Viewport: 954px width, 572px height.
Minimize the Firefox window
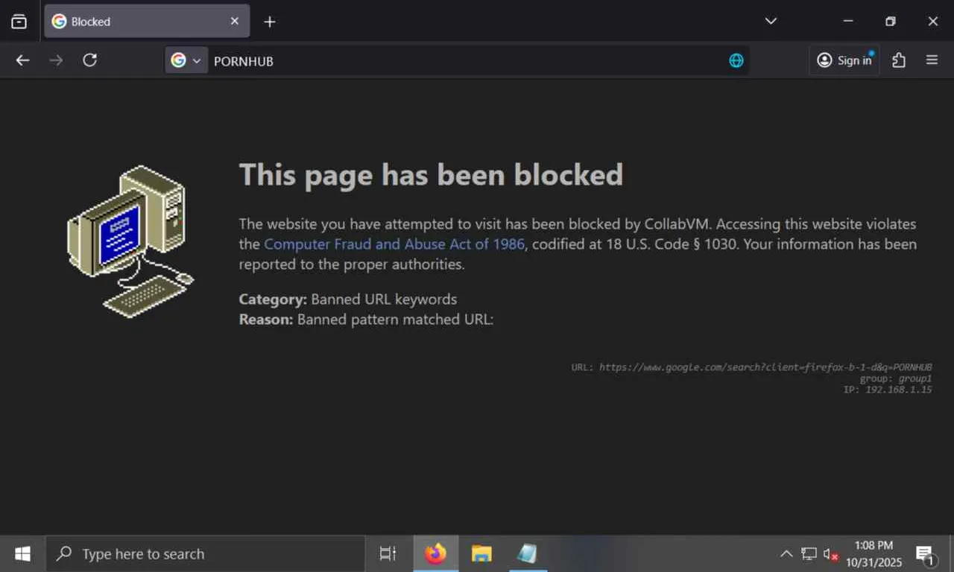click(x=847, y=21)
